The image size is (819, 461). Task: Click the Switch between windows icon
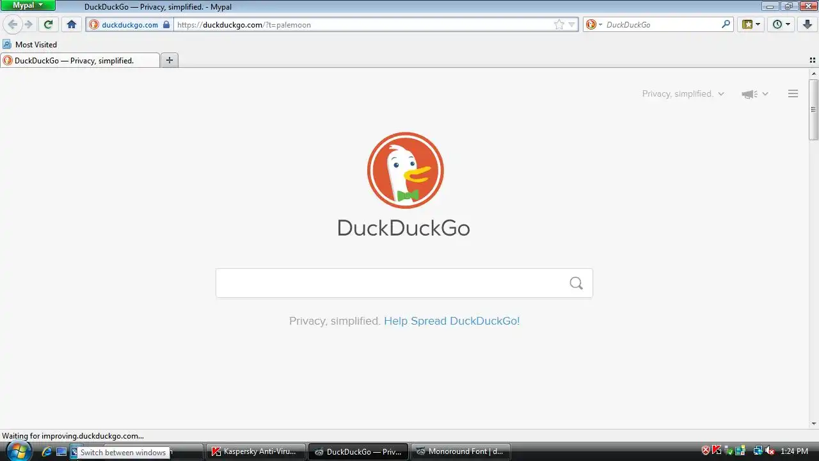point(75,451)
